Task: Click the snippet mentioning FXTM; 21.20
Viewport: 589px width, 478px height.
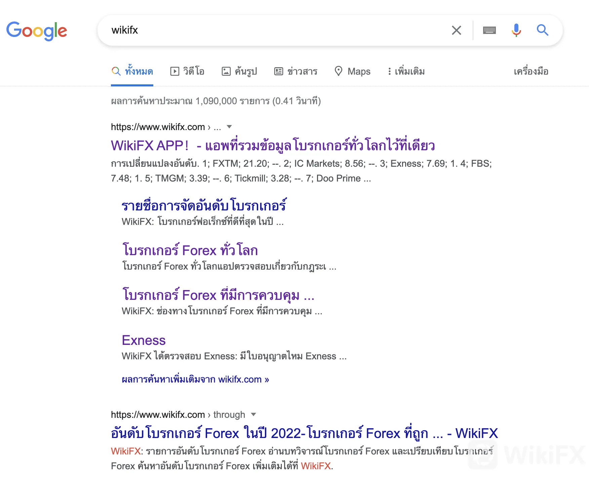Action: pos(302,171)
